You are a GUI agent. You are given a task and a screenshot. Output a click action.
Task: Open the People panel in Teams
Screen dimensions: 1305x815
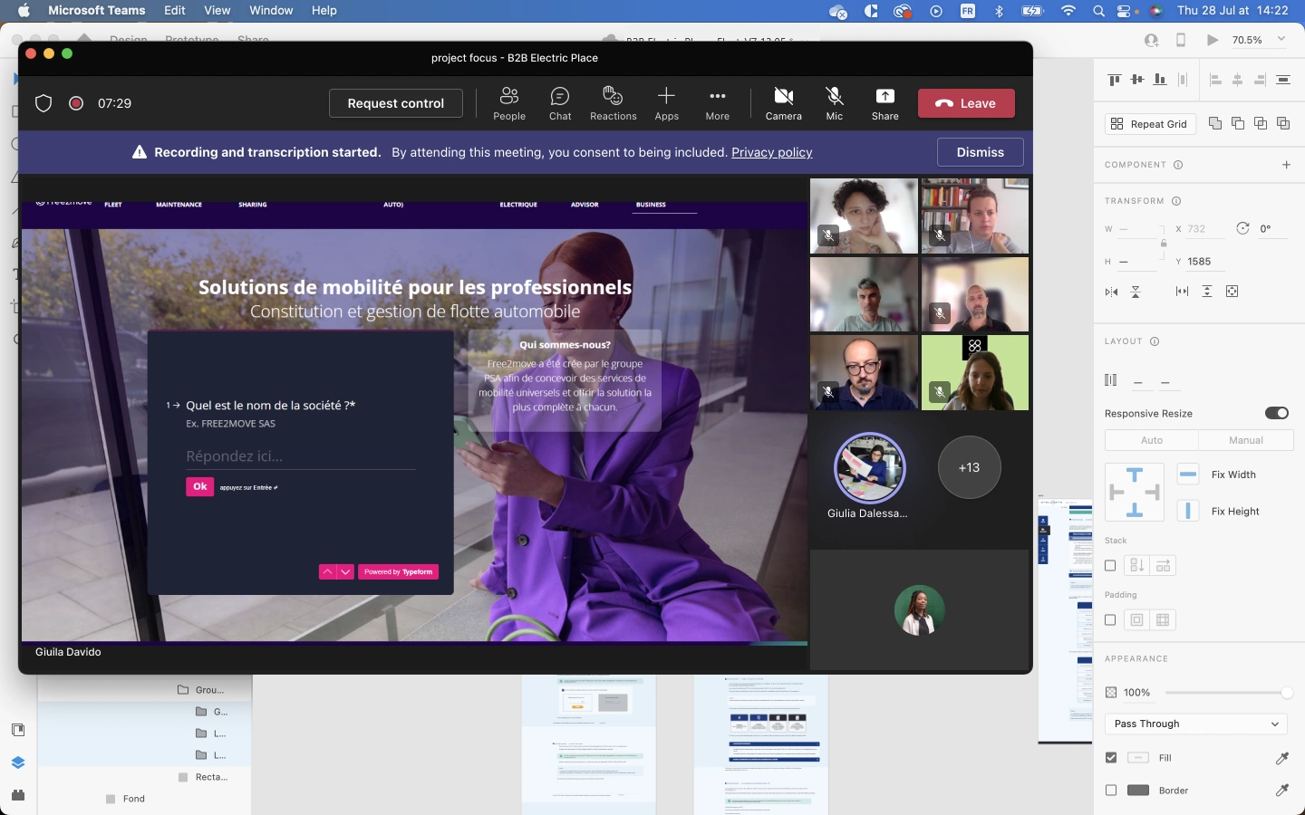point(509,103)
